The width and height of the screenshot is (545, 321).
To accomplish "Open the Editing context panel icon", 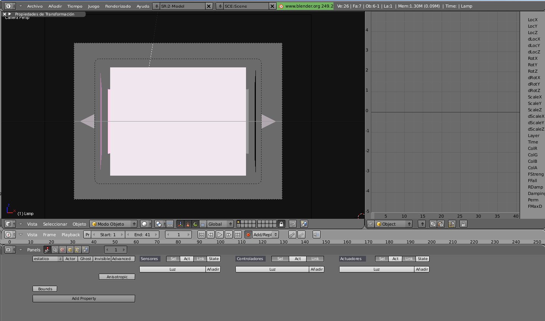I will (x=78, y=250).
